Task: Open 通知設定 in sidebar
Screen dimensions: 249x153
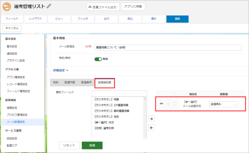Action: pos(12,53)
